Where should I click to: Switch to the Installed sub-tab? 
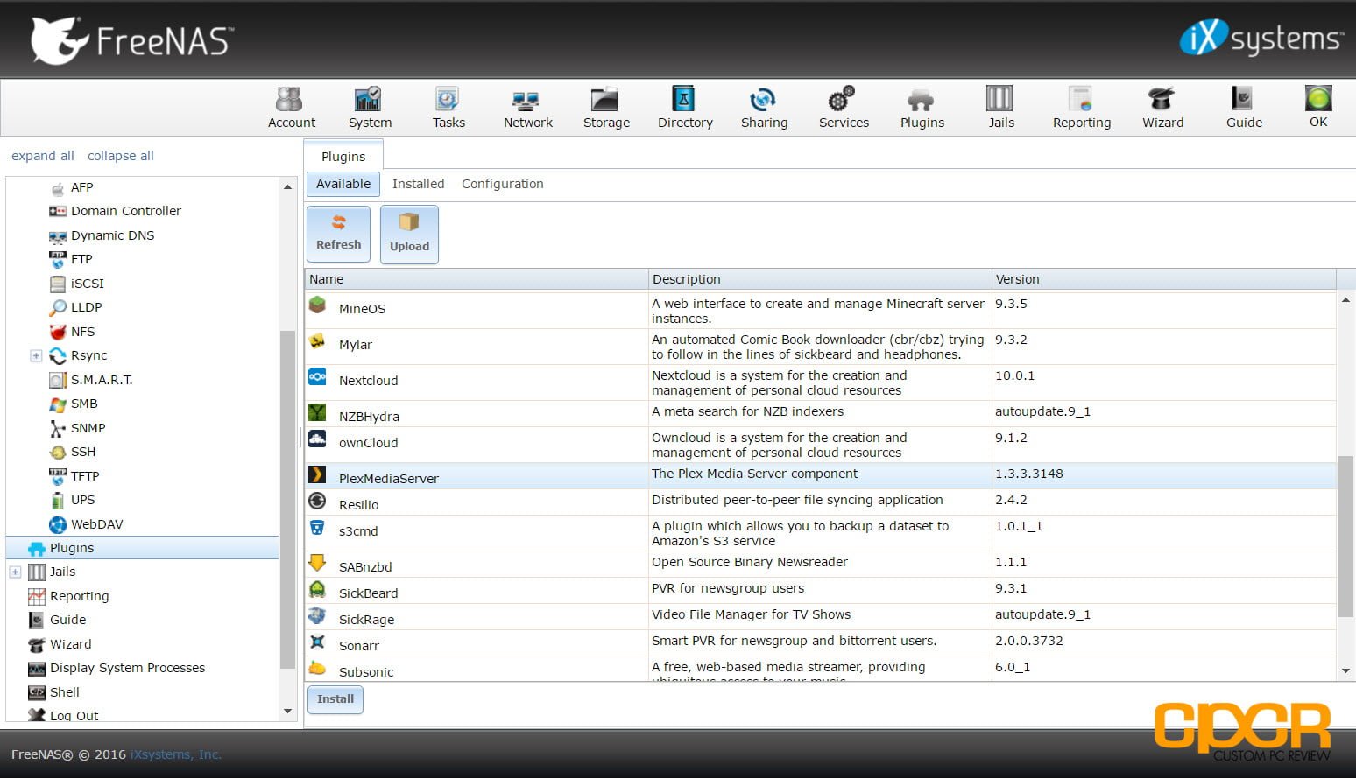coord(418,184)
